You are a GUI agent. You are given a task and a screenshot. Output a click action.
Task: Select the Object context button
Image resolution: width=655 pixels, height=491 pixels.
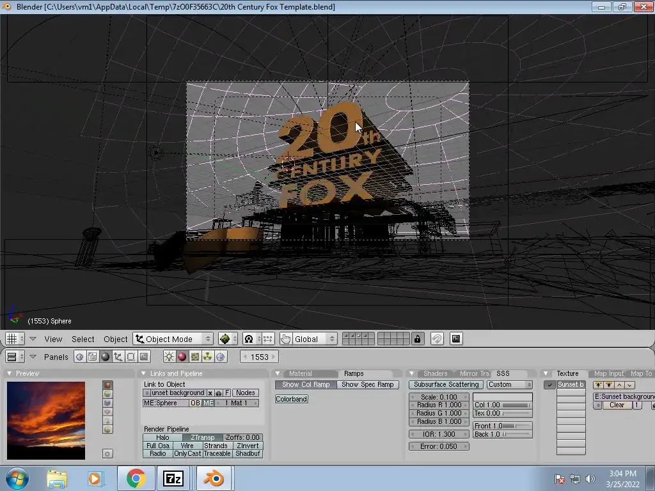tap(118, 357)
